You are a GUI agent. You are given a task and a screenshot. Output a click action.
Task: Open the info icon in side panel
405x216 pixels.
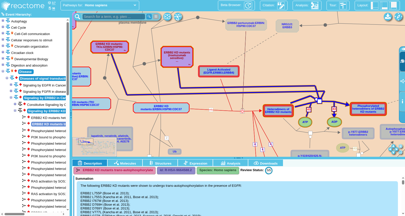[402, 101]
